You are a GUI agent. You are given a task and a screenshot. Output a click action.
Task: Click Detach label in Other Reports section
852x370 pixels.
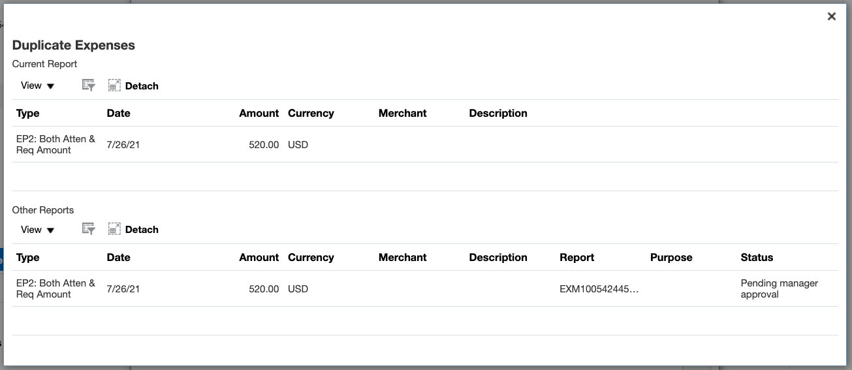point(142,230)
